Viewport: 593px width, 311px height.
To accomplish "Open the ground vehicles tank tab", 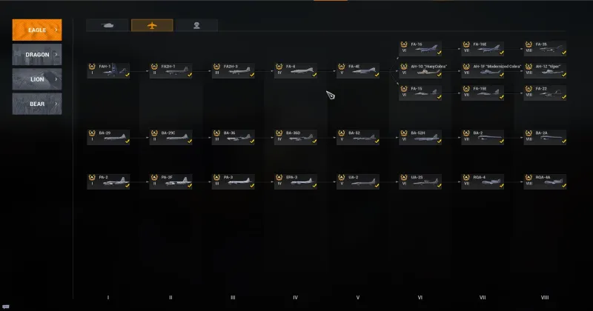I will tap(107, 25).
